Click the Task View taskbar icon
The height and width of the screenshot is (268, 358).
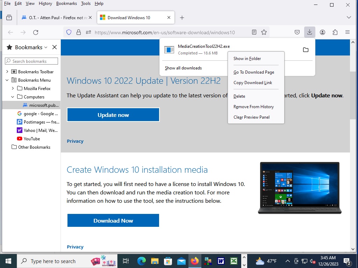pos(126,261)
